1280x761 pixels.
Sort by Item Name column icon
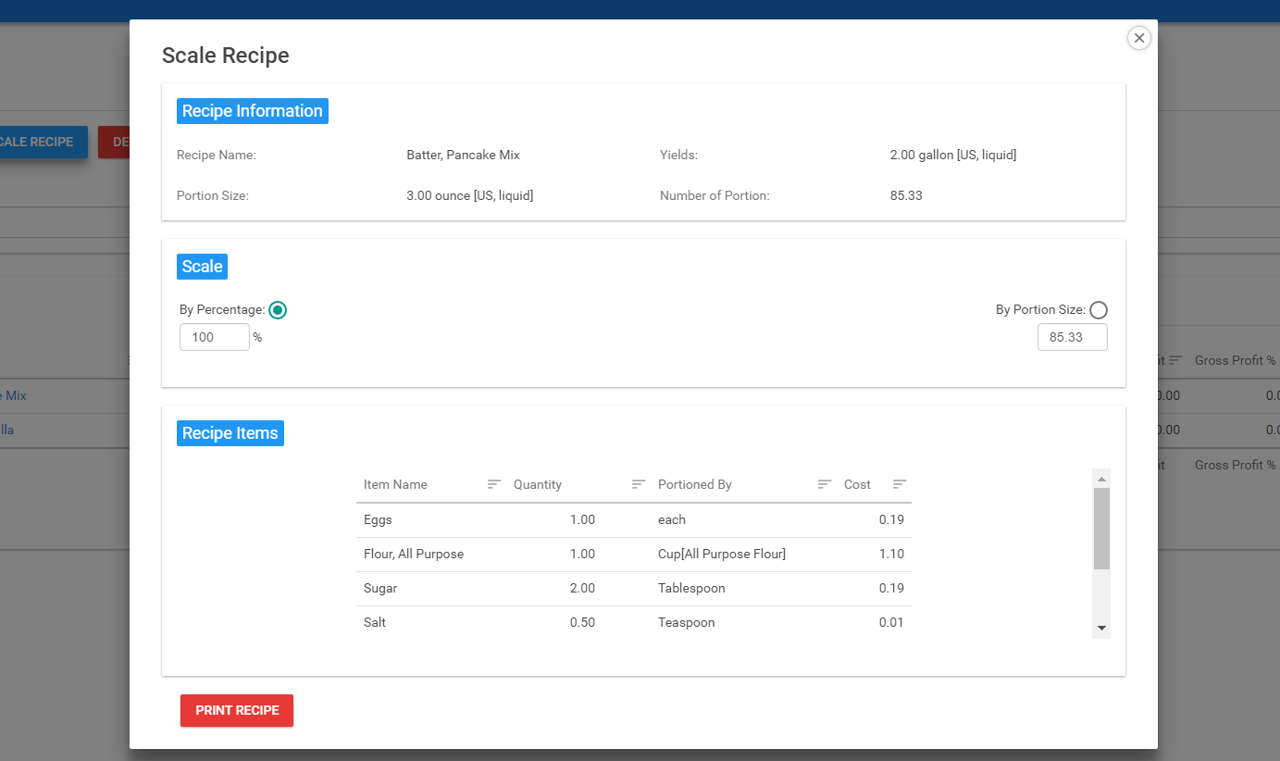click(494, 484)
